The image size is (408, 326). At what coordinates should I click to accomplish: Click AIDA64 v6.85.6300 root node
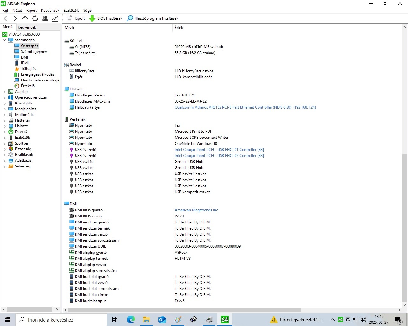click(24, 34)
